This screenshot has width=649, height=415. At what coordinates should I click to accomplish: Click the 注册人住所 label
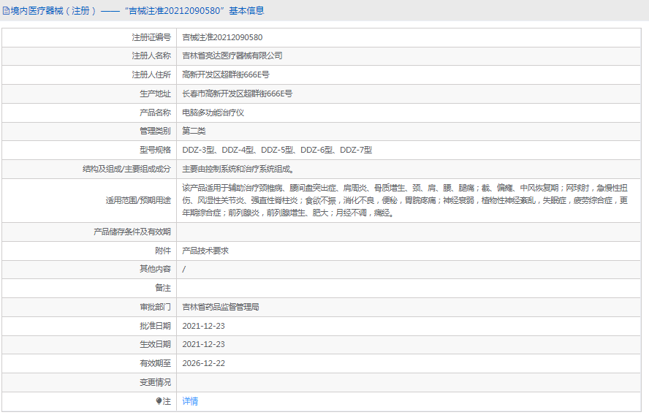[151, 75]
